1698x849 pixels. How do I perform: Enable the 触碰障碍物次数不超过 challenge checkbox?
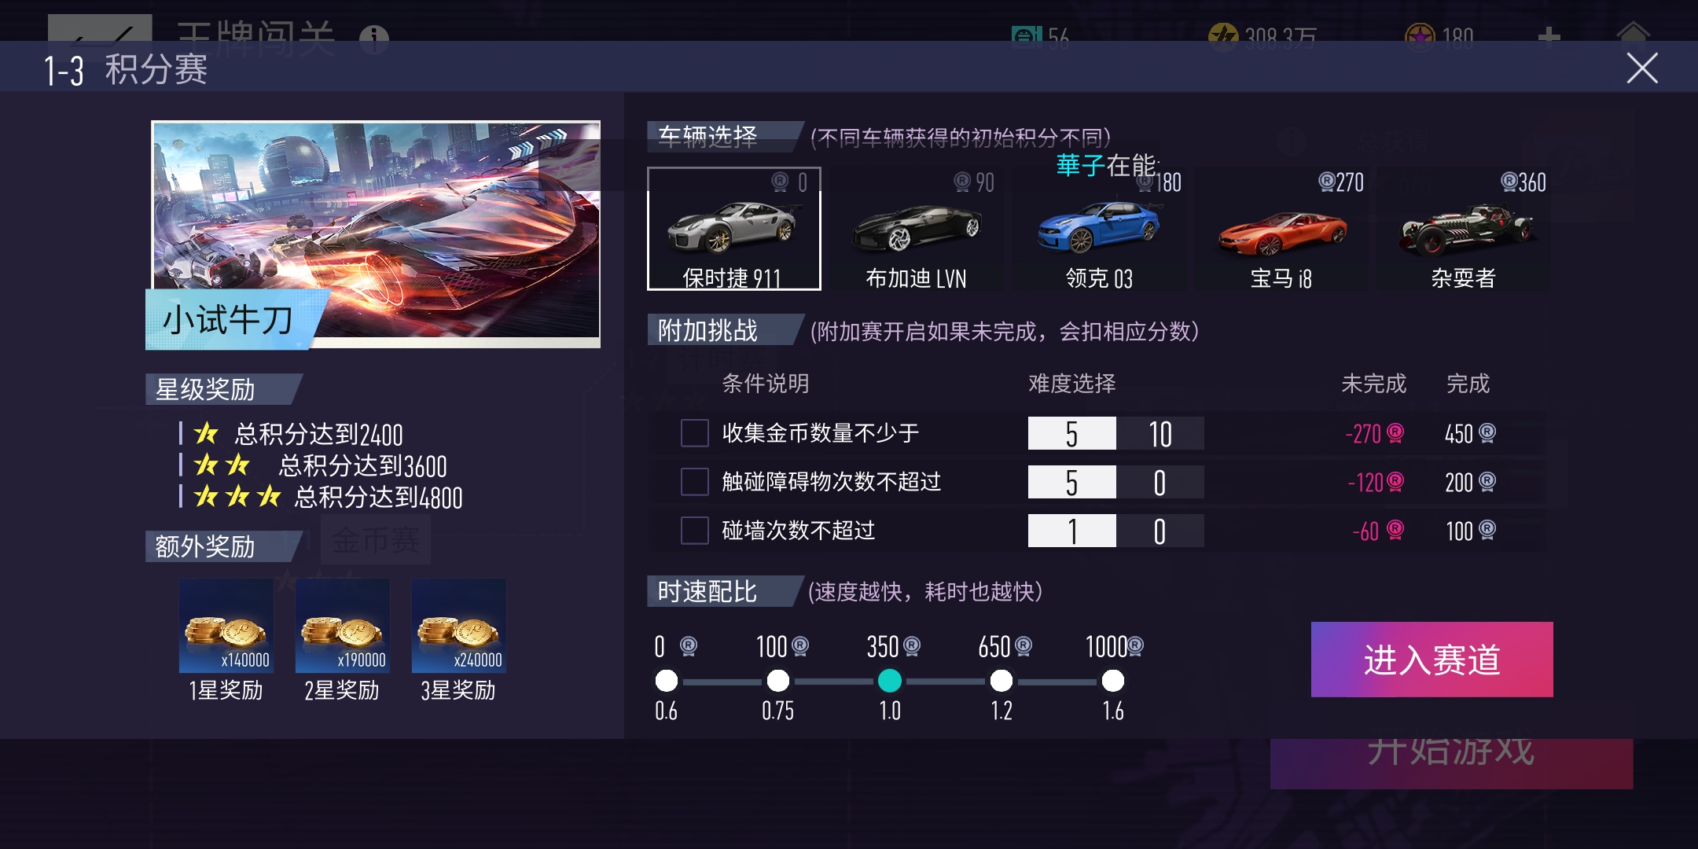pos(695,482)
